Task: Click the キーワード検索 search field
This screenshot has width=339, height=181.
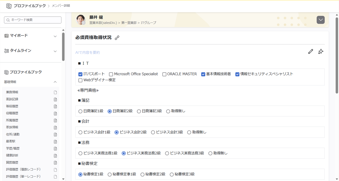Action: (x=33, y=20)
